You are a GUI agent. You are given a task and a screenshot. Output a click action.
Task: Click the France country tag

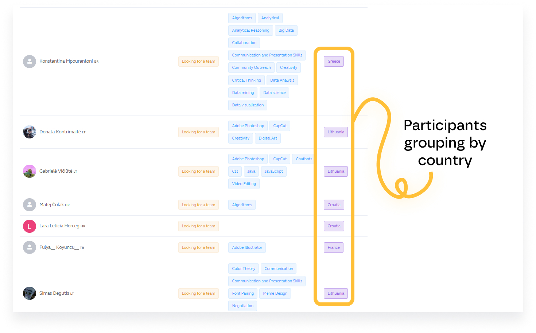coord(333,248)
